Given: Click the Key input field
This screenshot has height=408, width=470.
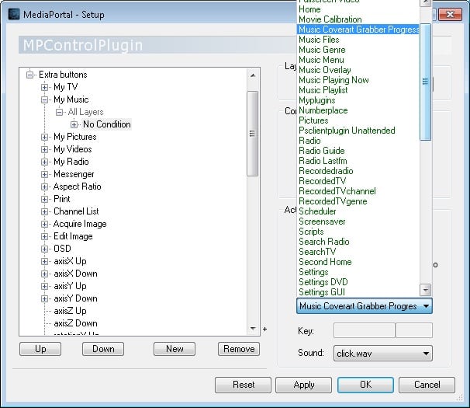Looking at the screenshot, I should click(x=364, y=330).
